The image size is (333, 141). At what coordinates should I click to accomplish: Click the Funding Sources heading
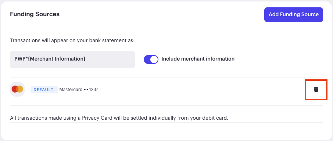coord(35,14)
